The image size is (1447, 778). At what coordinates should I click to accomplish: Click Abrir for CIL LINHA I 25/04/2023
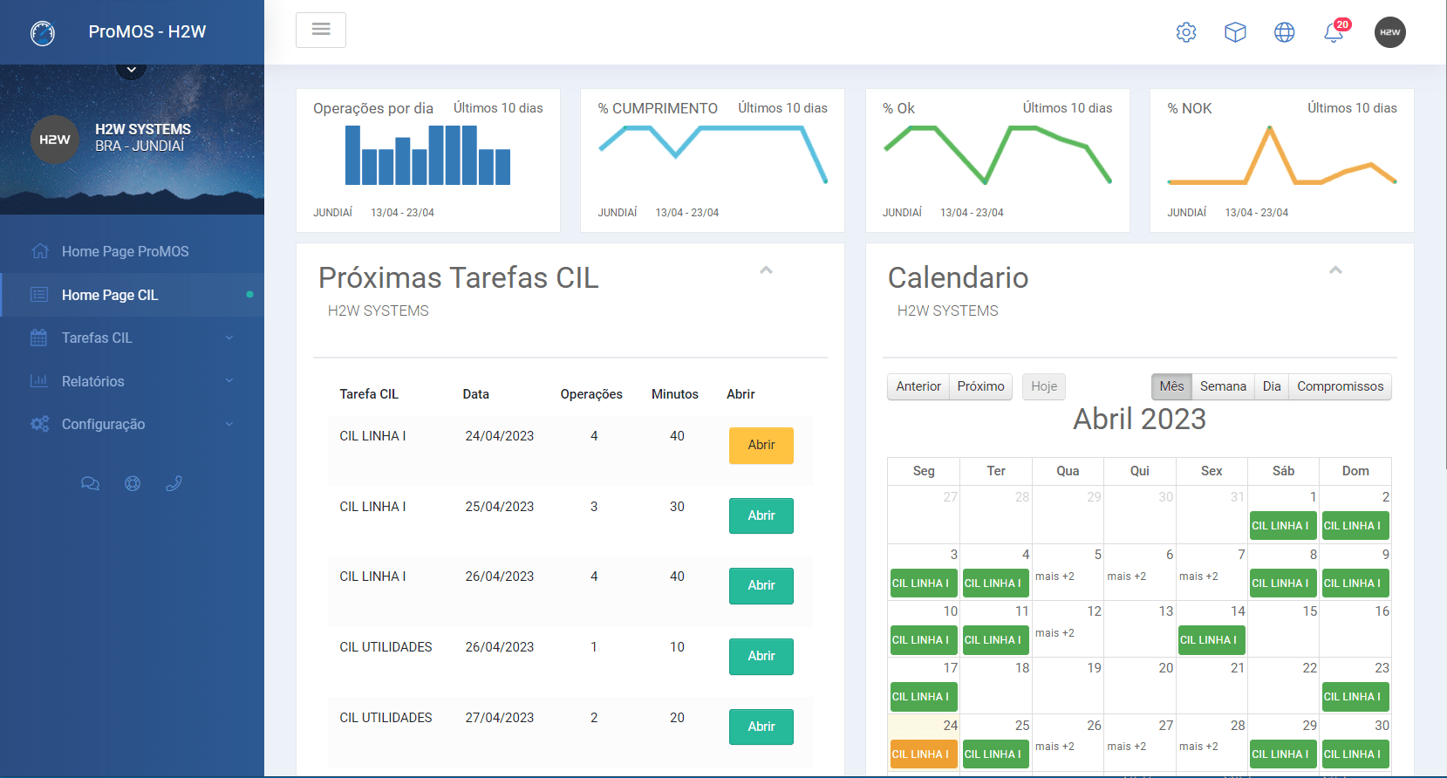pos(761,515)
